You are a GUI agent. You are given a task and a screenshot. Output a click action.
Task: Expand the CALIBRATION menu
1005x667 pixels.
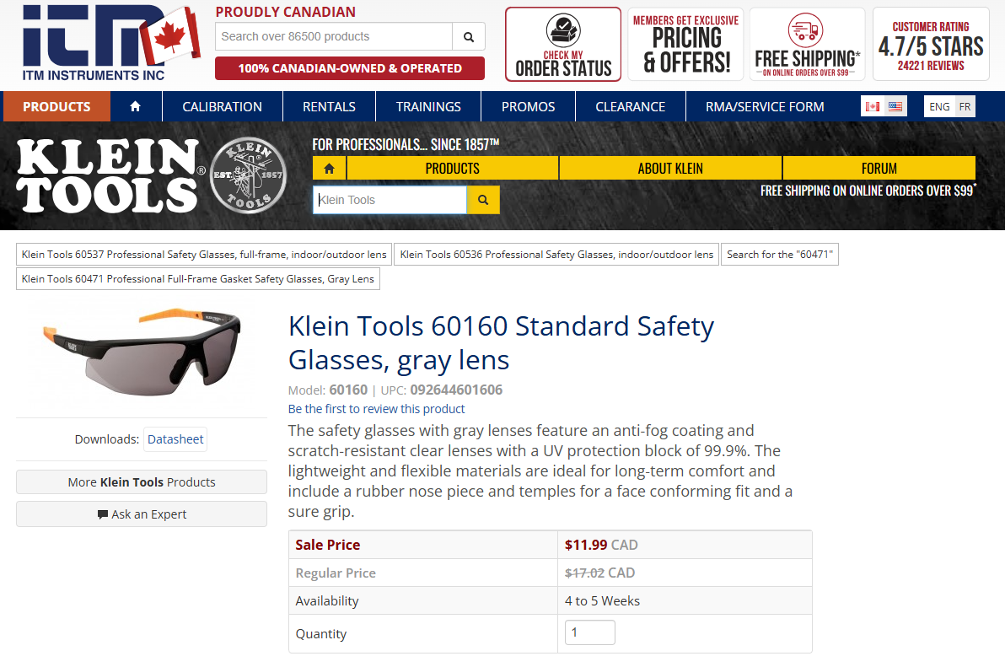[222, 106]
